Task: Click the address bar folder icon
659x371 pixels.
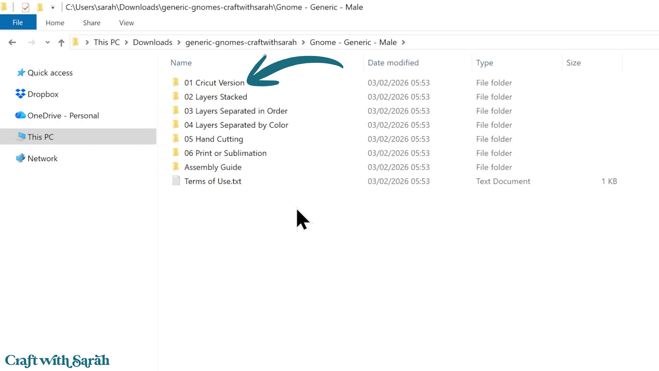Action: (x=76, y=42)
